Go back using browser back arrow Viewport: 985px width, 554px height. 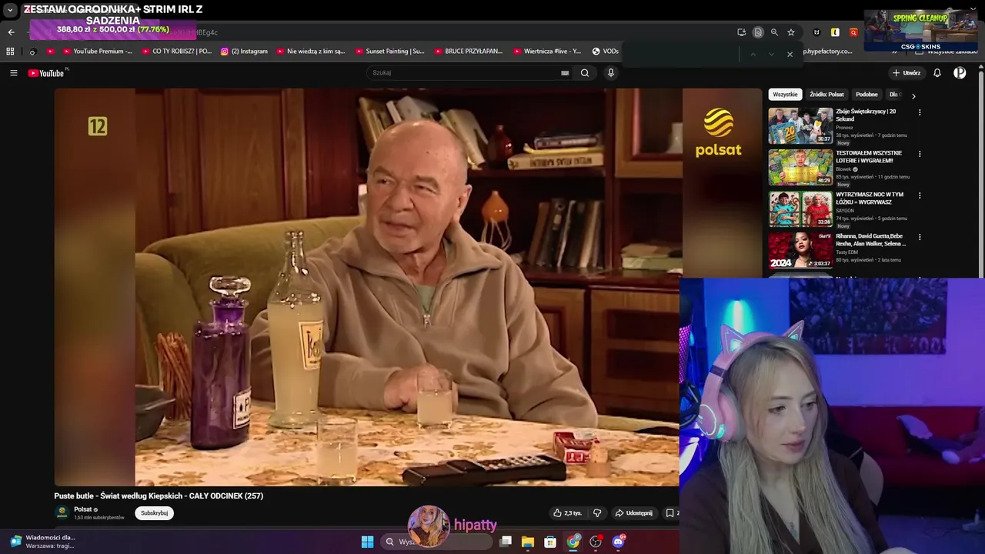click(x=11, y=32)
